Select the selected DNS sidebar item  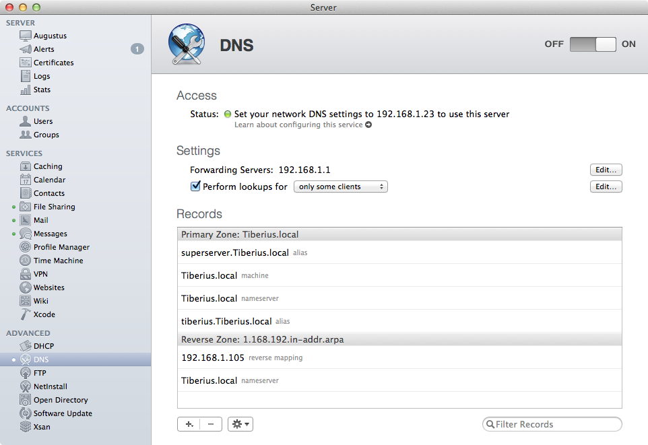(x=75, y=360)
